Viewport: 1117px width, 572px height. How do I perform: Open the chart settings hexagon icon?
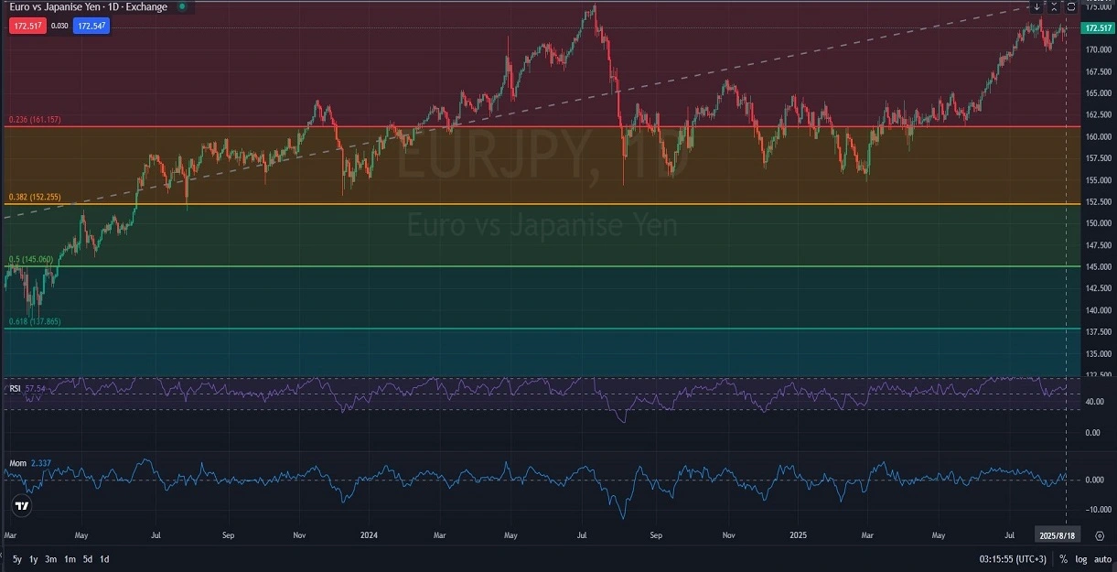(1100, 536)
